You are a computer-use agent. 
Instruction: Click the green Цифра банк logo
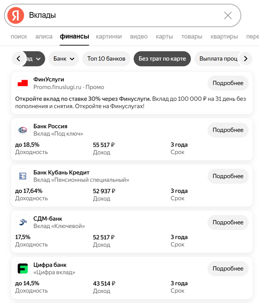pos(23,269)
